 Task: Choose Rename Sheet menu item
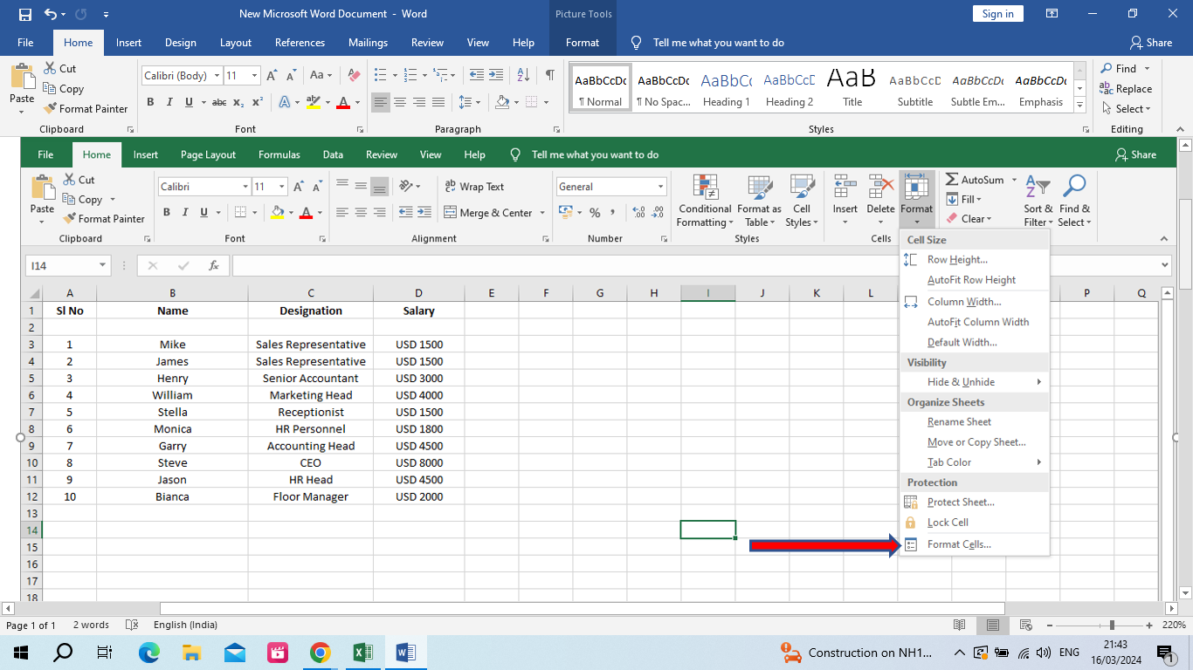[975, 422]
